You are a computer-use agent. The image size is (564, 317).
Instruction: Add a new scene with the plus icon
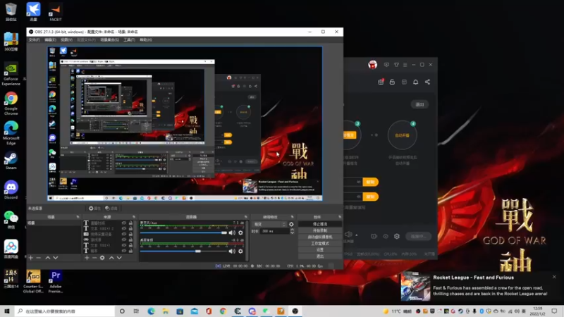pos(30,258)
